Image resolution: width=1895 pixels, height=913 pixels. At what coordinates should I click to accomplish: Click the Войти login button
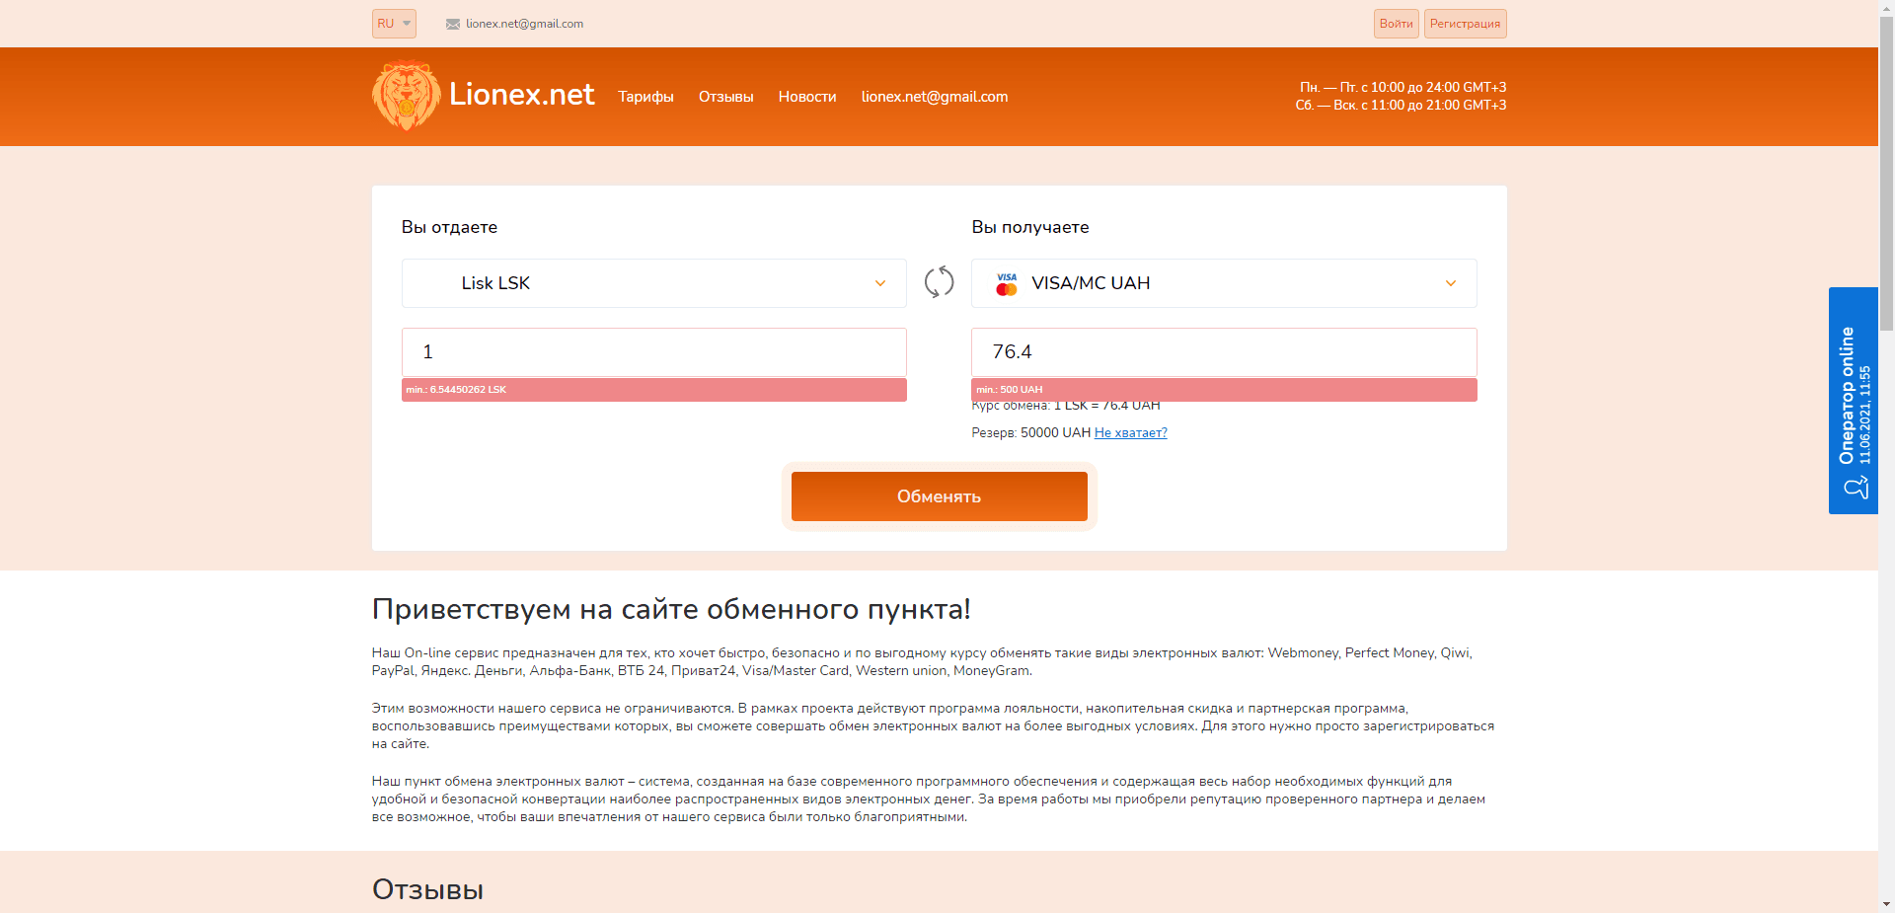point(1396,24)
